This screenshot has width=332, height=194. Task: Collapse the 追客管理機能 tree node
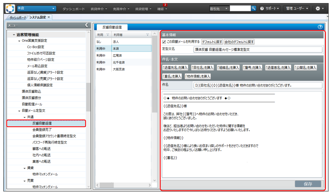pos(14,35)
